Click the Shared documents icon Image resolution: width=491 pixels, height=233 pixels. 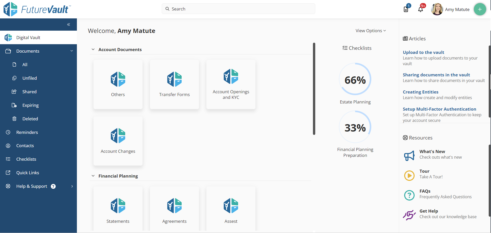(x=14, y=92)
